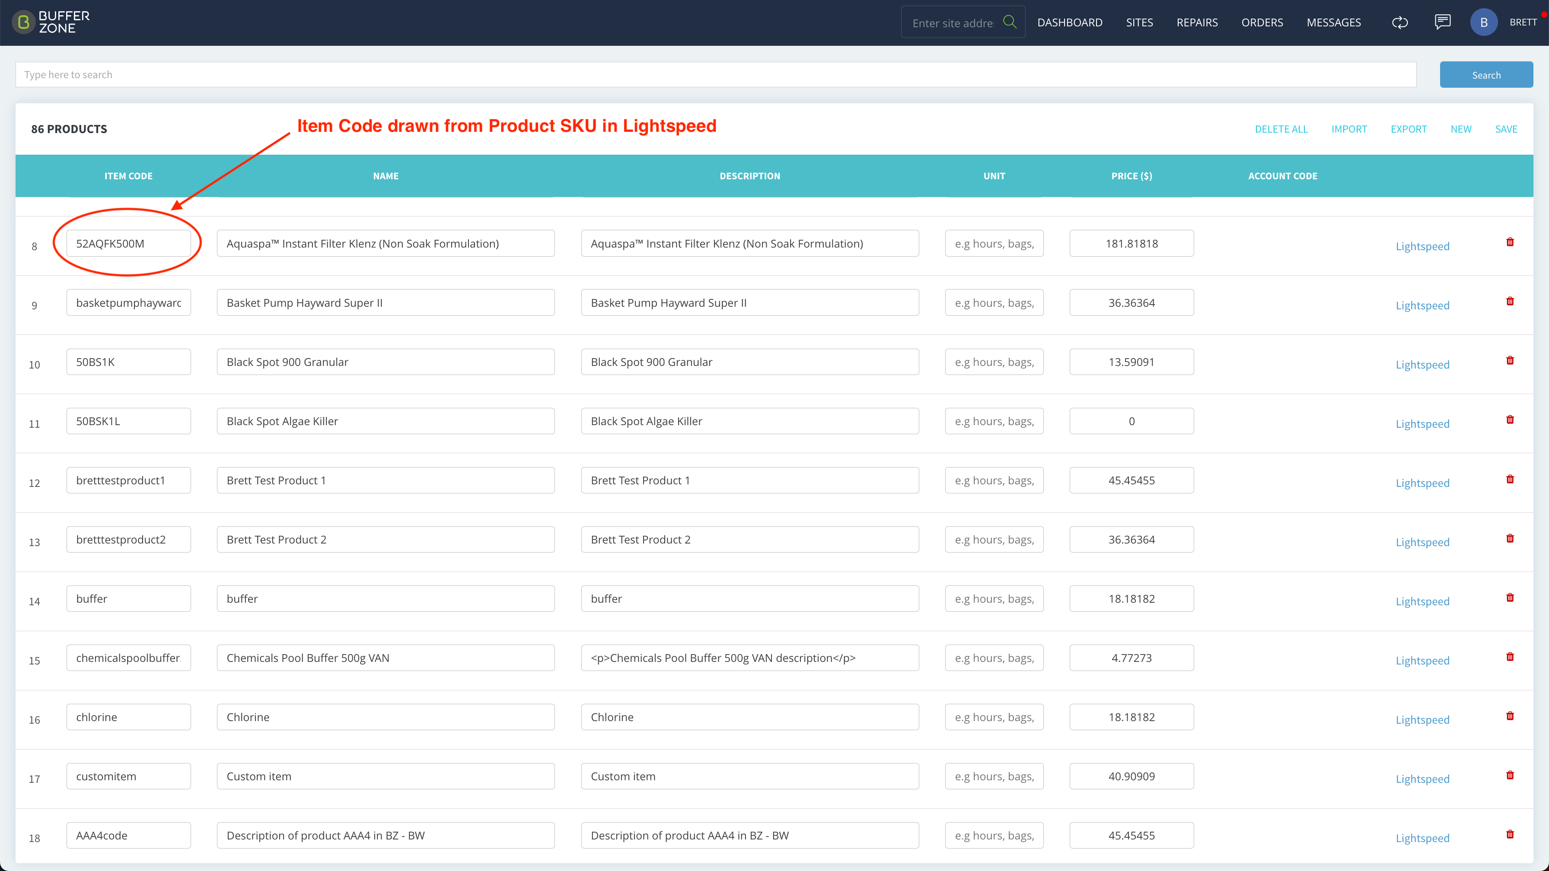Open the chat messages icon in header

tap(1443, 22)
